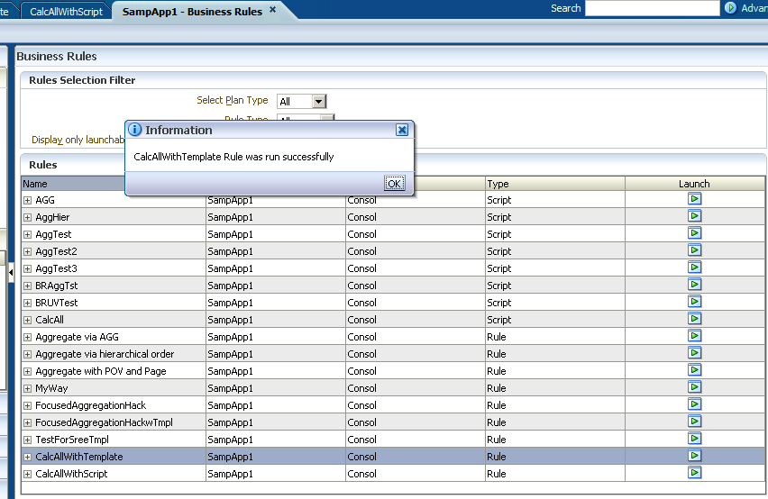The width and height of the screenshot is (768, 499).
Task: Click the Rules Selection Filter heading
Action: tap(82, 80)
